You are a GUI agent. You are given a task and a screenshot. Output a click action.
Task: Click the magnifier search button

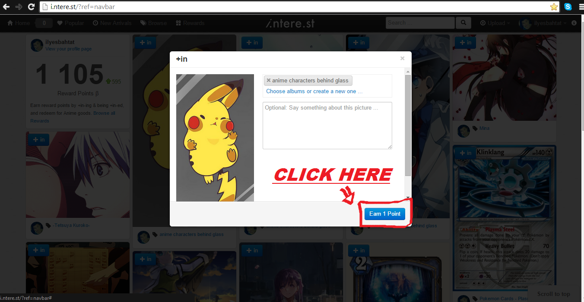pyautogui.click(x=463, y=23)
